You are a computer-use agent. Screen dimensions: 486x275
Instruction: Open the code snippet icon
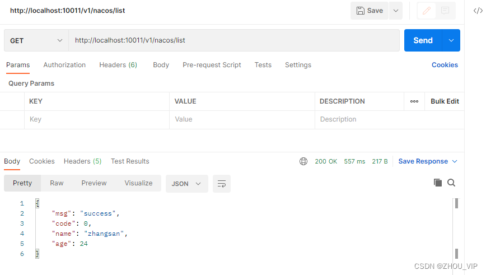tap(478, 11)
